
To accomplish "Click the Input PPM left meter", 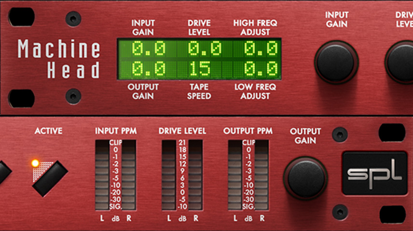I will click(102, 175).
